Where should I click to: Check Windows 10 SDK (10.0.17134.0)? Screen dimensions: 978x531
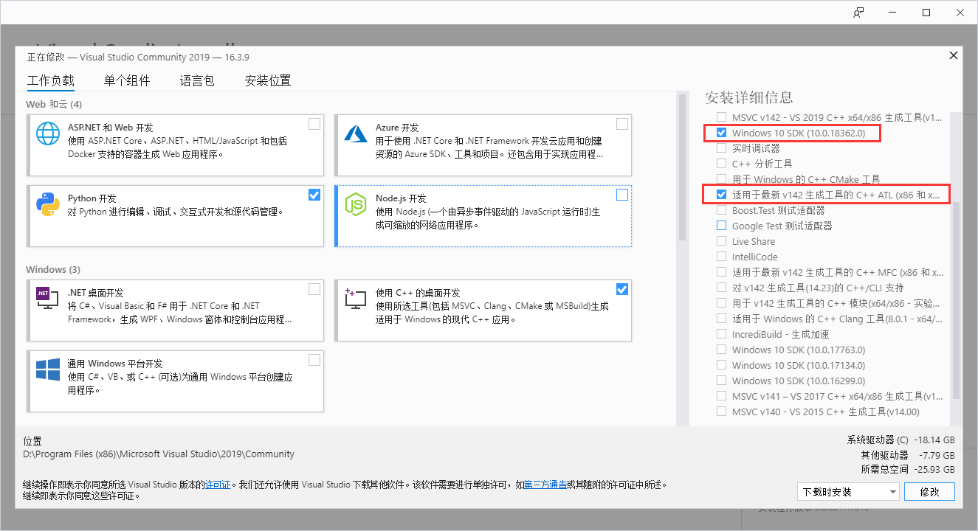(721, 365)
